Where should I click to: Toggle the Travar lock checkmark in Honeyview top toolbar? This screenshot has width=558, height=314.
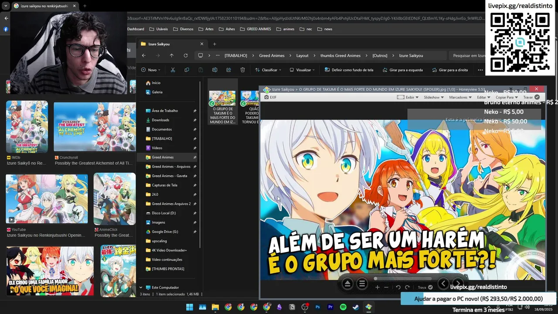point(537,97)
